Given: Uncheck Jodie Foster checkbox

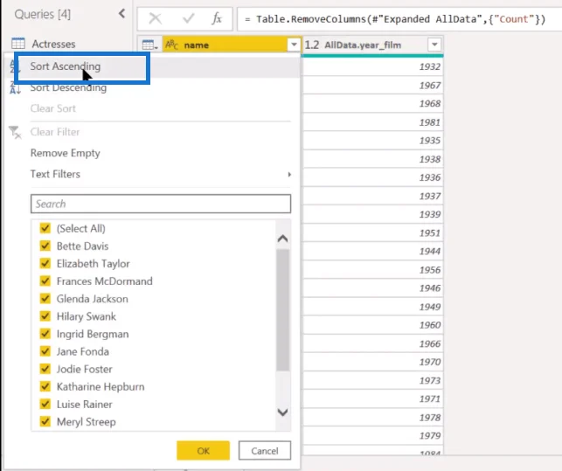Looking at the screenshot, I should pyautogui.click(x=45, y=369).
